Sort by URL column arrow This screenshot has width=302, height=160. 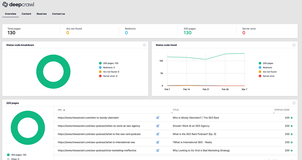point(64,110)
